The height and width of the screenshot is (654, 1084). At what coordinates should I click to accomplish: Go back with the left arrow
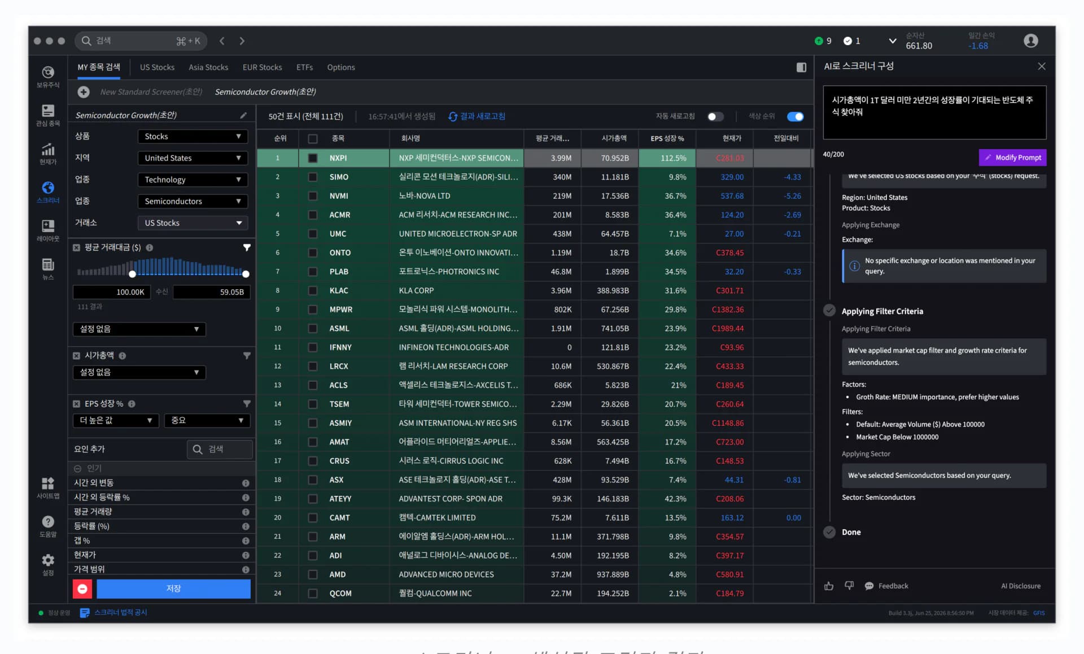(x=222, y=41)
